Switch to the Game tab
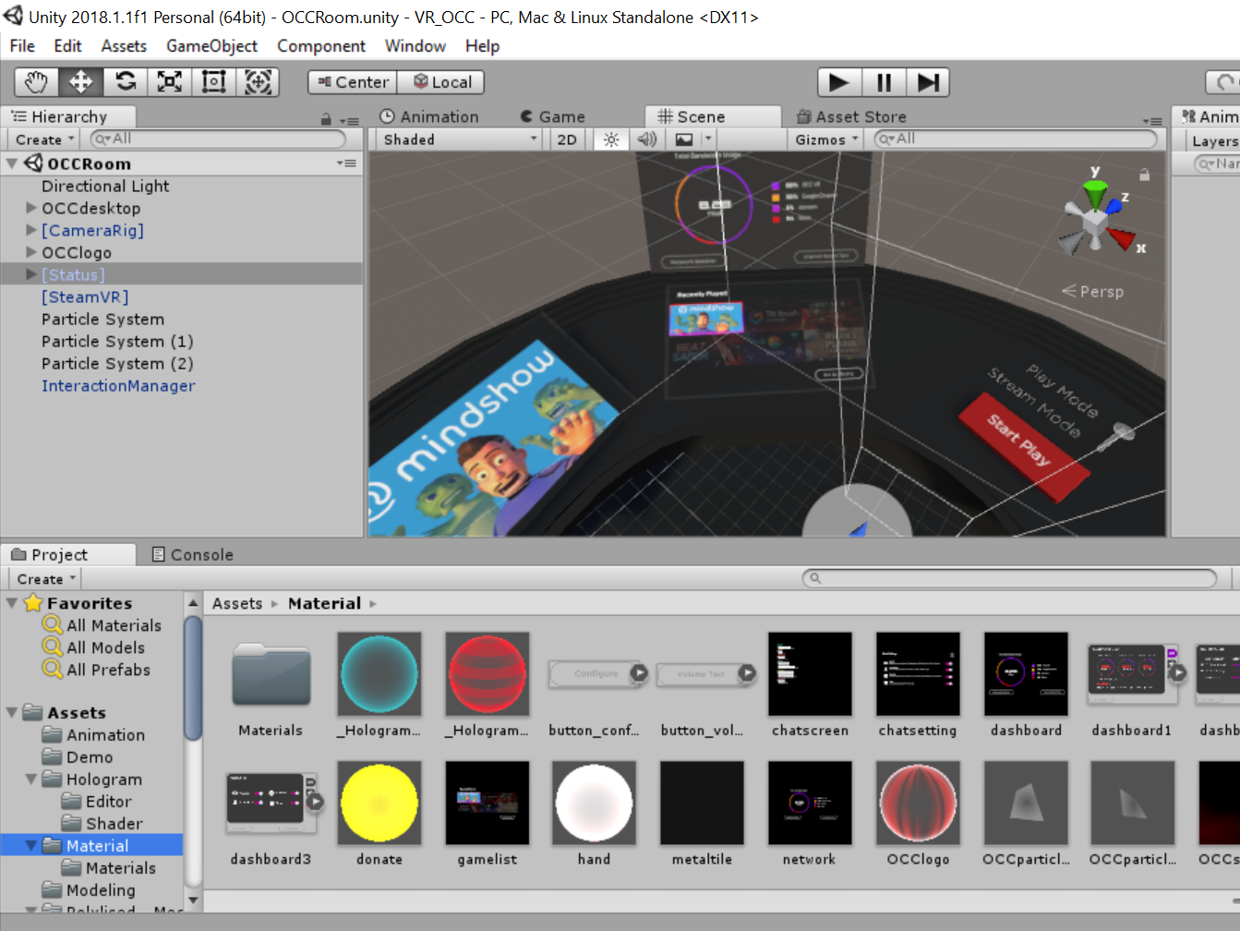This screenshot has height=931, width=1240. (x=553, y=116)
